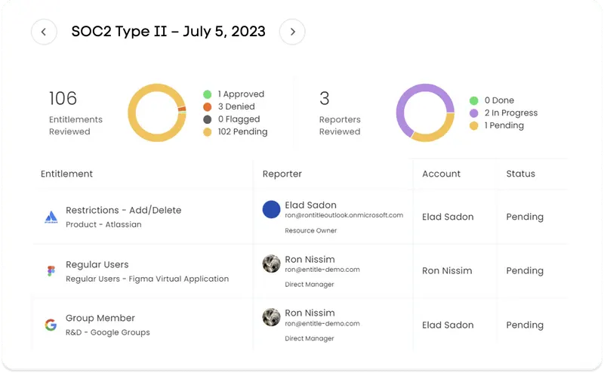
Task: Go to the previous review with left chevron
Action: coord(44,32)
